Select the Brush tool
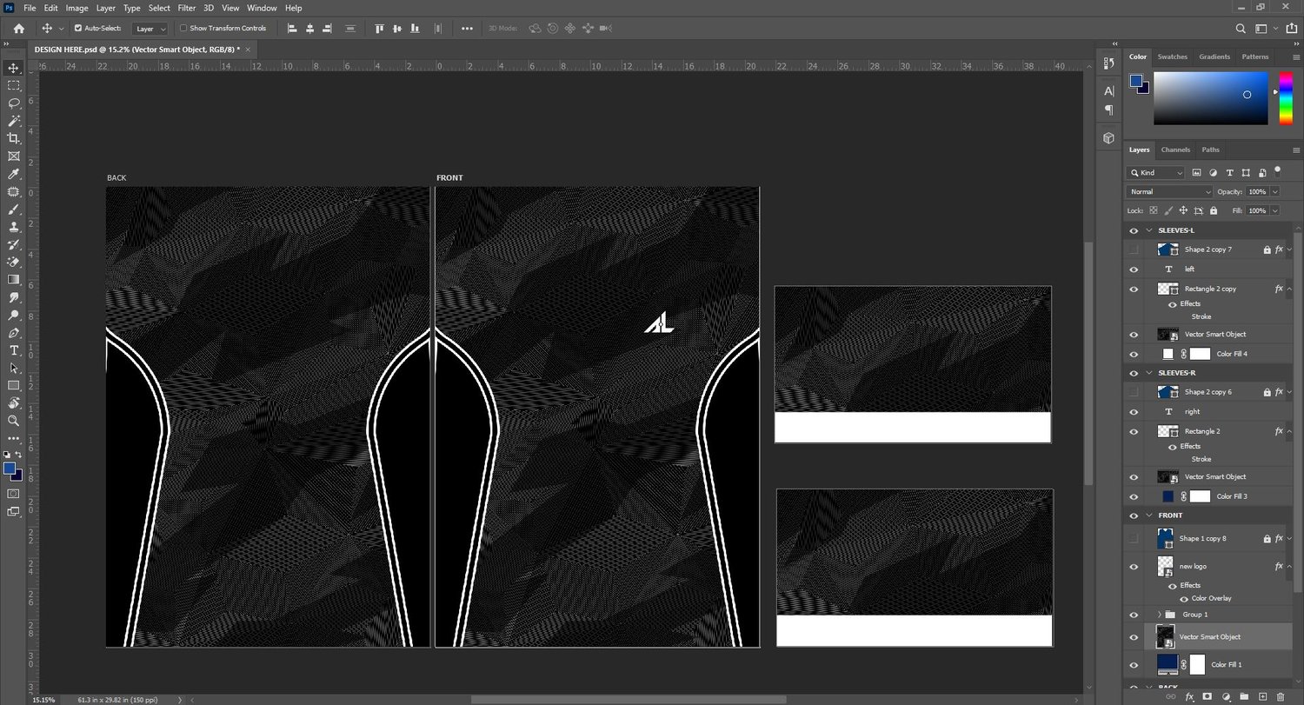The height and width of the screenshot is (705, 1304). pos(14,210)
